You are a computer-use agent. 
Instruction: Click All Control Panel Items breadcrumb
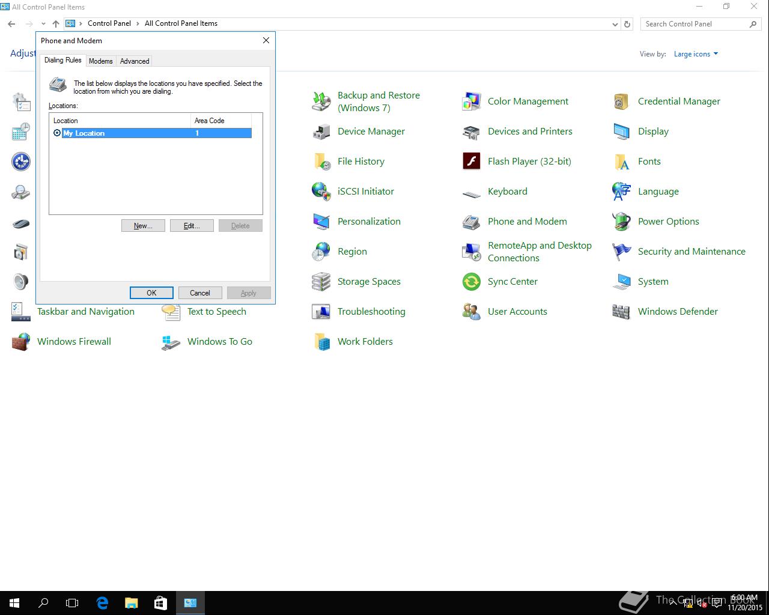tap(181, 23)
